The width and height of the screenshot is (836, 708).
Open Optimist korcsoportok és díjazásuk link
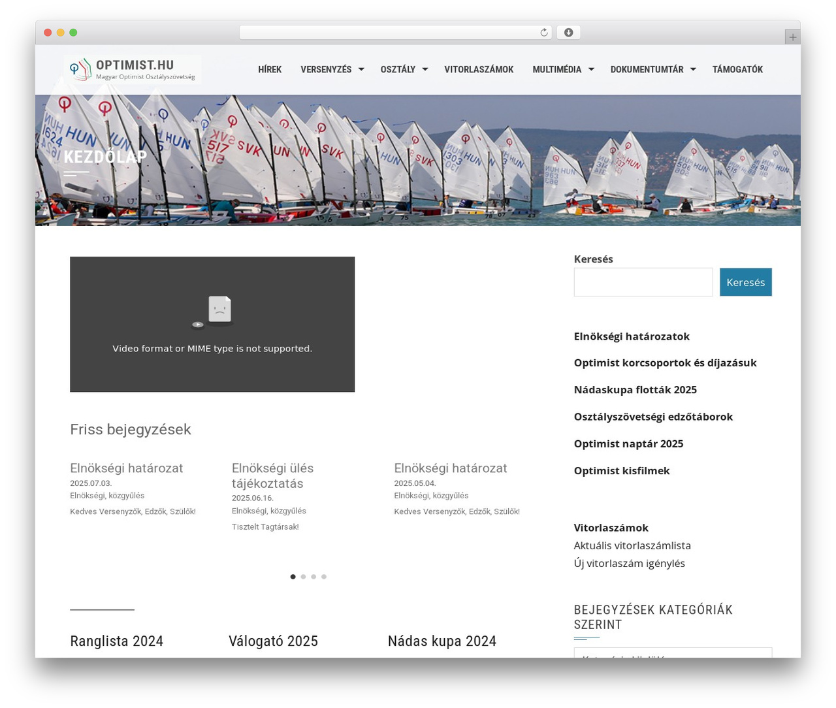pyautogui.click(x=665, y=362)
